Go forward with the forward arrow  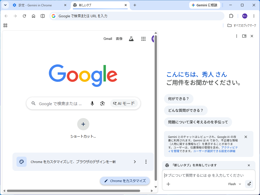tap(15, 16)
